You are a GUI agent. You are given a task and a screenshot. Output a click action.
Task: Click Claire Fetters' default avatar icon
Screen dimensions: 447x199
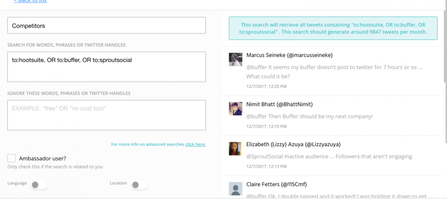pyautogui.click(x=236, y=189)
